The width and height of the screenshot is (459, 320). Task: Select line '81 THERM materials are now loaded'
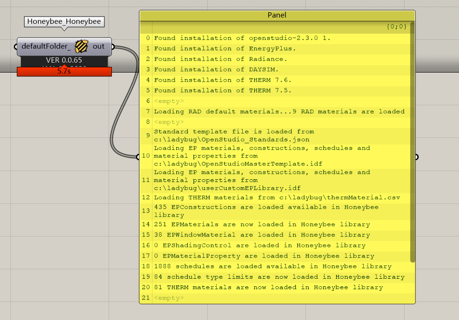point(268,287)
